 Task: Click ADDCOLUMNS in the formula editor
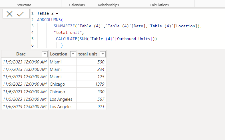pyautogui.click(x=49, y=20)
